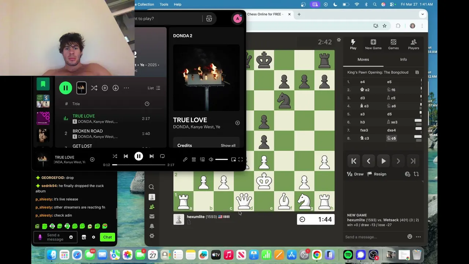469x264 pixels.
Task: Toggle repeat in the player bar
Action: pyautogui.click(x=162, y=156)
